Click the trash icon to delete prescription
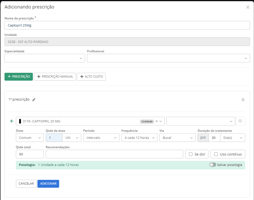This screenshot has height=200, width=254. pyautogui.click(x=243, y=100)
